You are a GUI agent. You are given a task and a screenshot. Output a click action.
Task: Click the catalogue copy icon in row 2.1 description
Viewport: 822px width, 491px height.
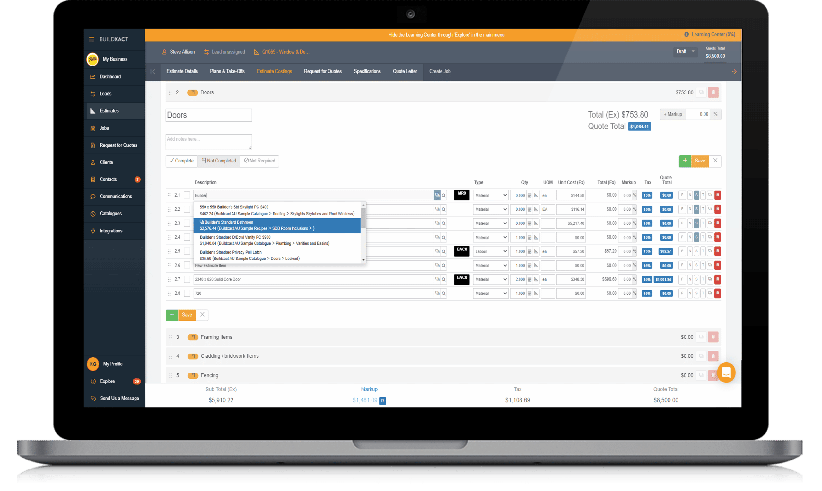pyautogui.click(x=437, y=195)
